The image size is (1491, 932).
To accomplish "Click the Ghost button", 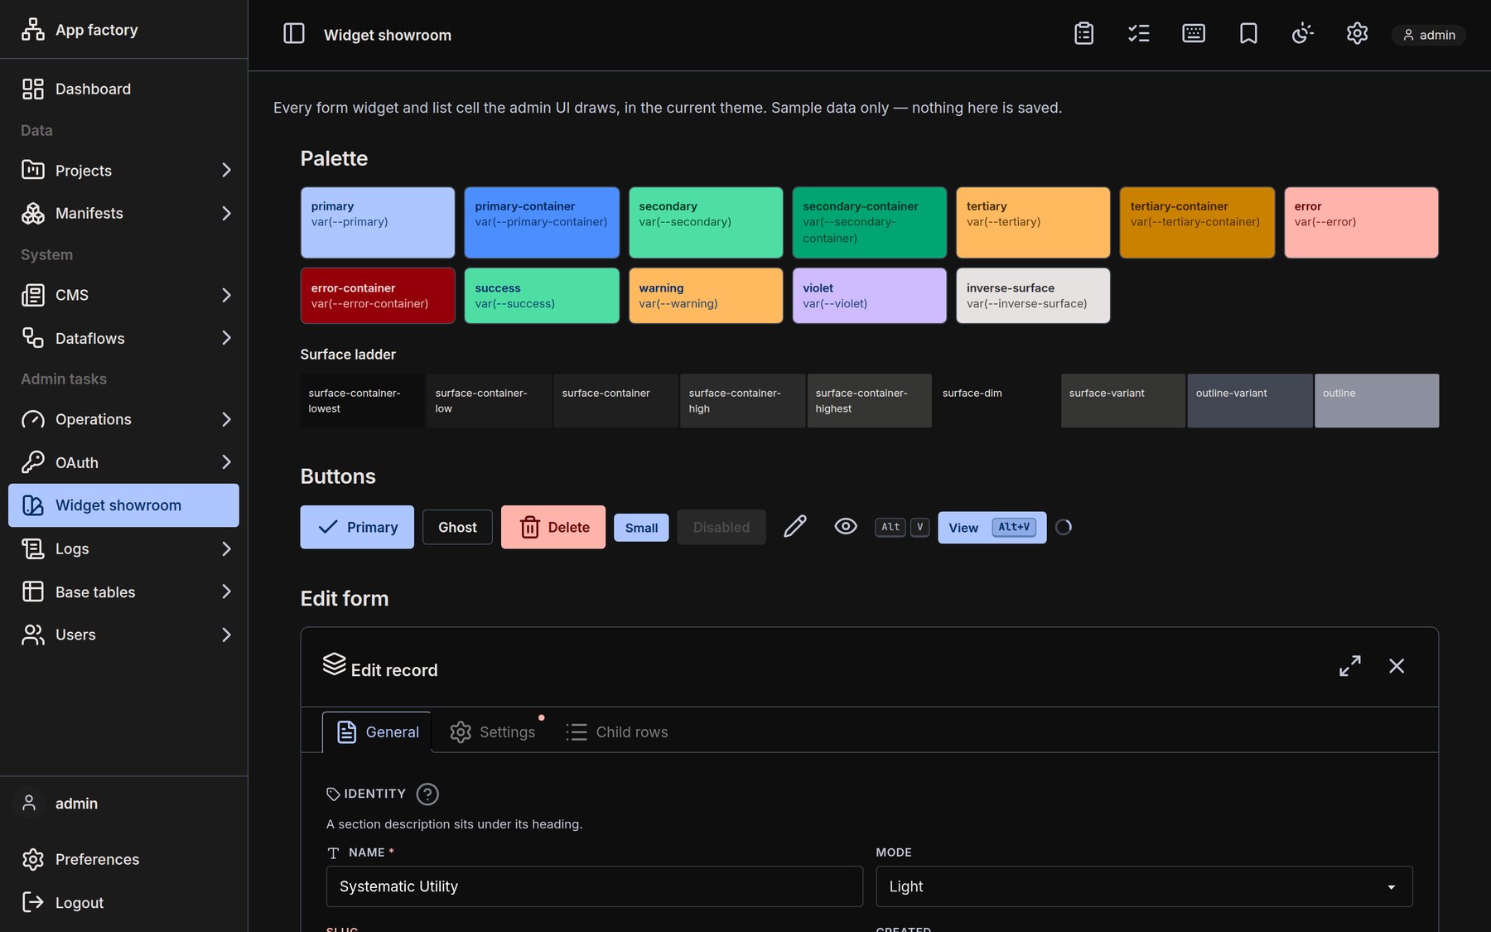I will pos(457,527).
